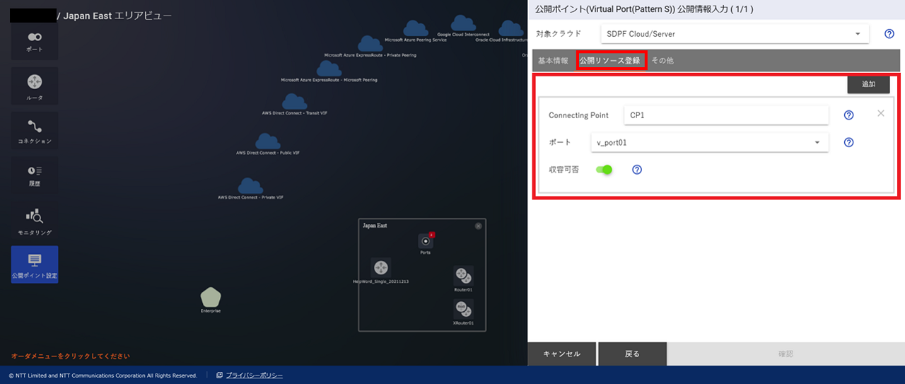Click AWS Direct Connect Transit VIF cloud
The image size is (905, 384).
[x=294, y=101]
